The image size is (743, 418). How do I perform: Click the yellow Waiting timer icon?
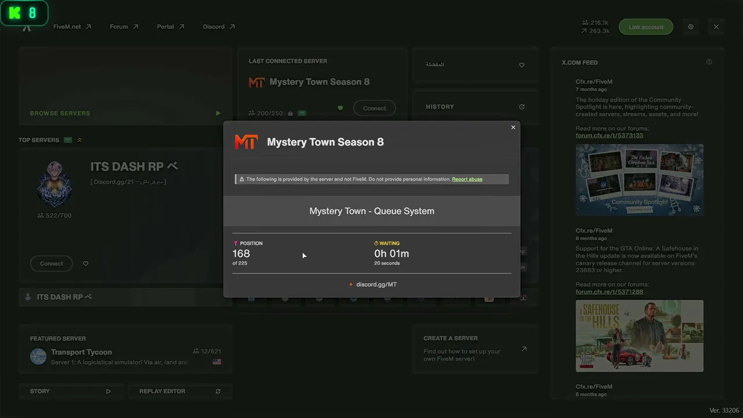376,243
